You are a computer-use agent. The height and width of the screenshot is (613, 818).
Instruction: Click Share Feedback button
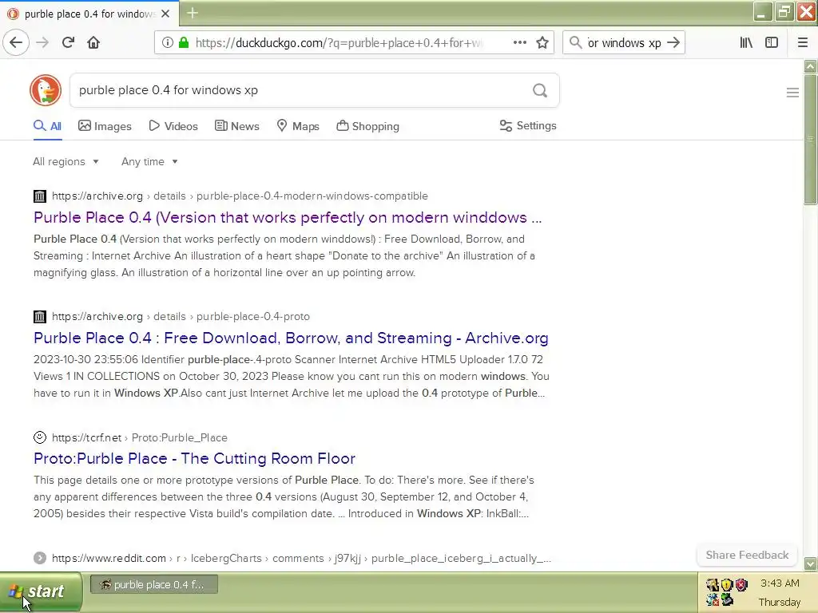point(747,555)
